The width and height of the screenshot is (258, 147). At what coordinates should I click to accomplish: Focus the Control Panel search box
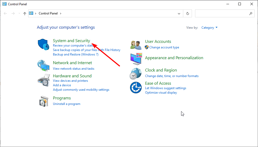(225, 13)
